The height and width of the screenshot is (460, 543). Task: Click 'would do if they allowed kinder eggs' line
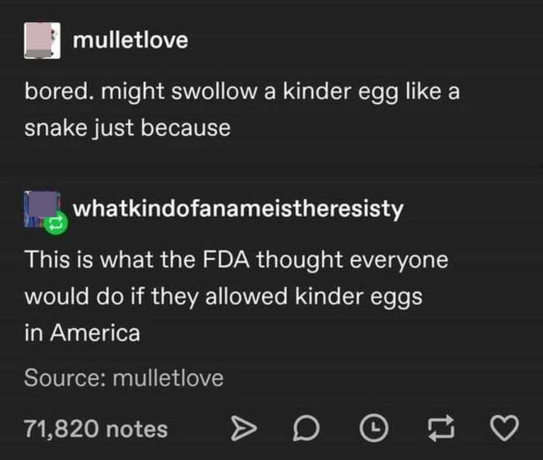[x=223, y=297]
